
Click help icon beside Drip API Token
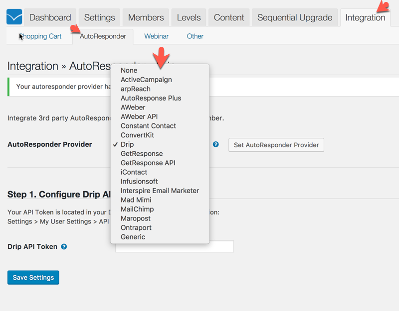pos(64,246)
